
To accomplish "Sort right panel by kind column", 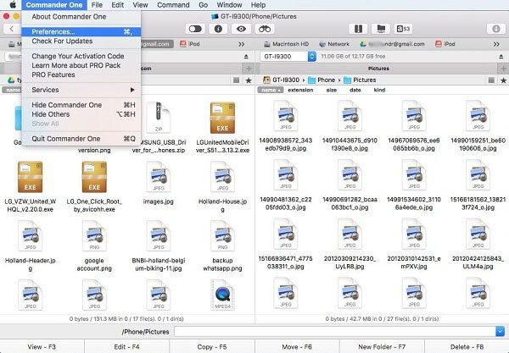I will pos(379,90).
